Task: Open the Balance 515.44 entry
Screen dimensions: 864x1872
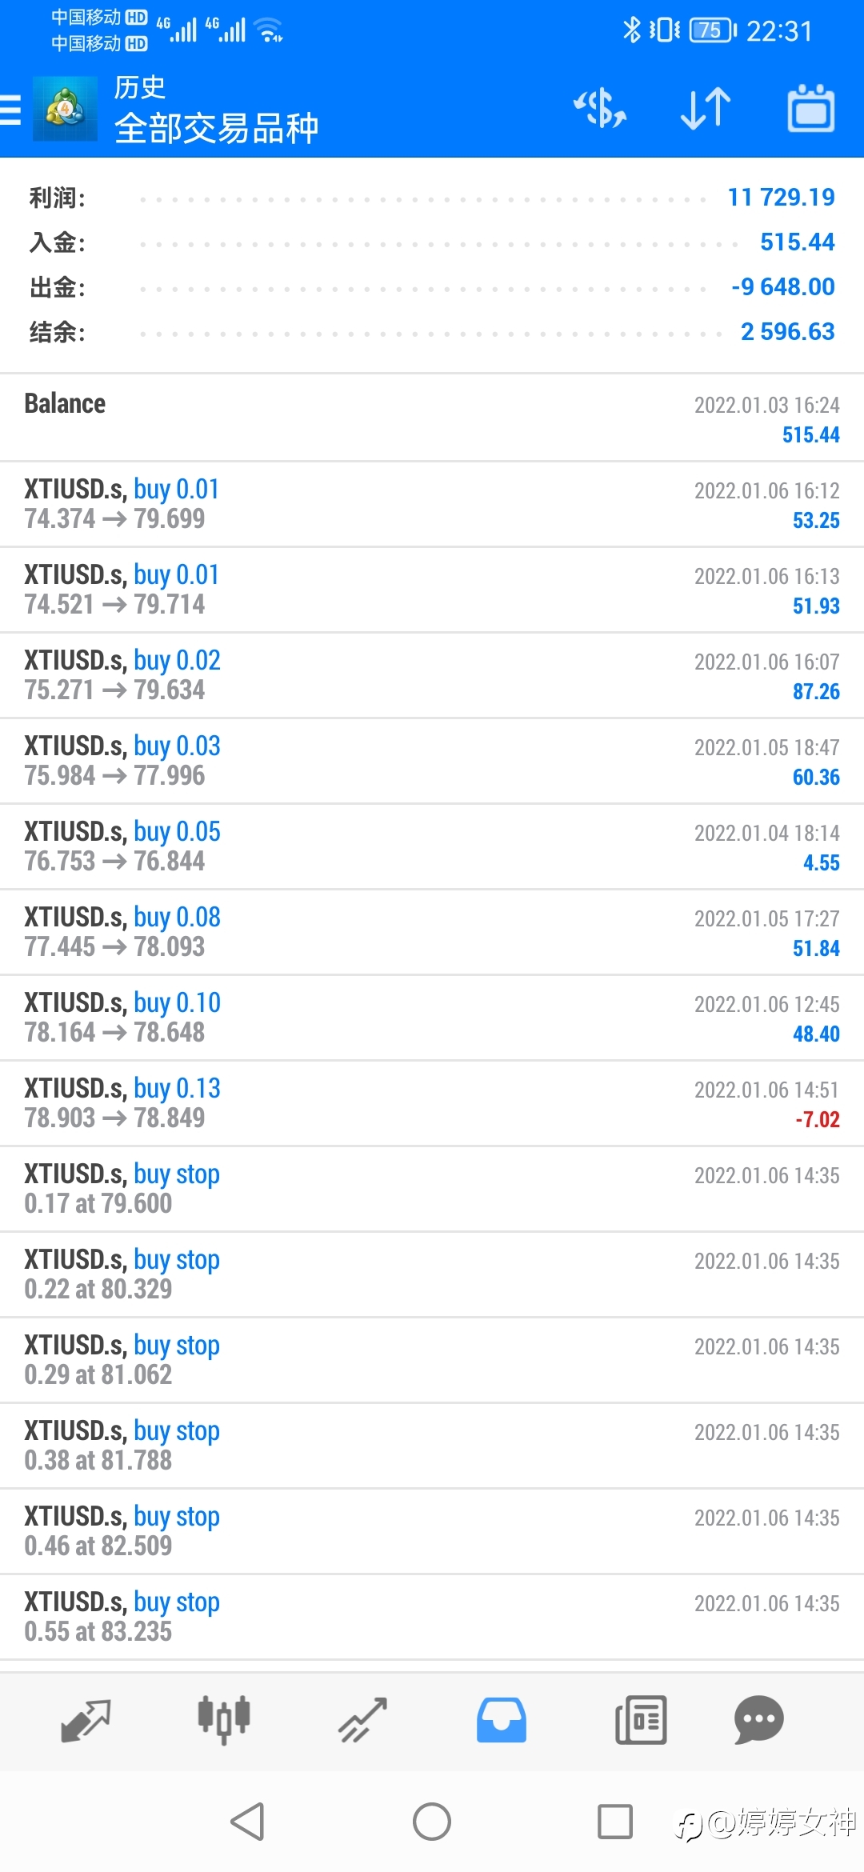Action: point(432,418)
